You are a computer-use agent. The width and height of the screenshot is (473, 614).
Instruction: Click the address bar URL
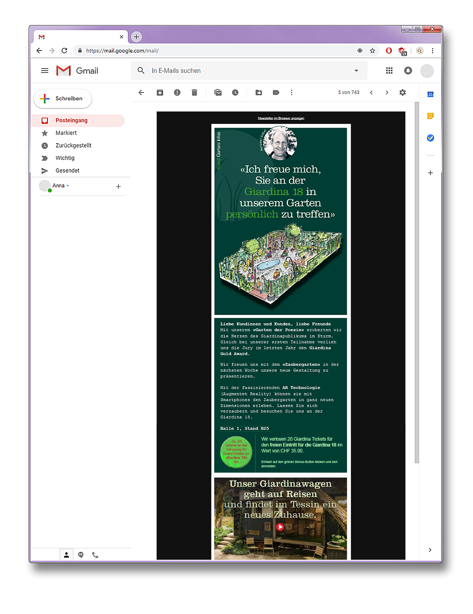pyautogui.click(x=123, y=51)
